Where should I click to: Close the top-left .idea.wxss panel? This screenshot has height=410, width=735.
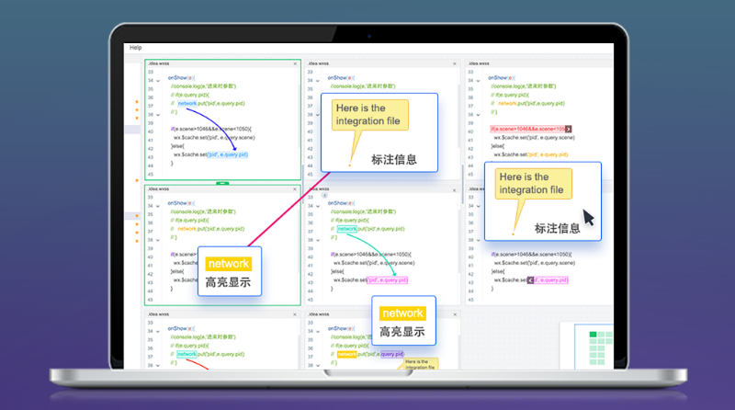[295, 63]
